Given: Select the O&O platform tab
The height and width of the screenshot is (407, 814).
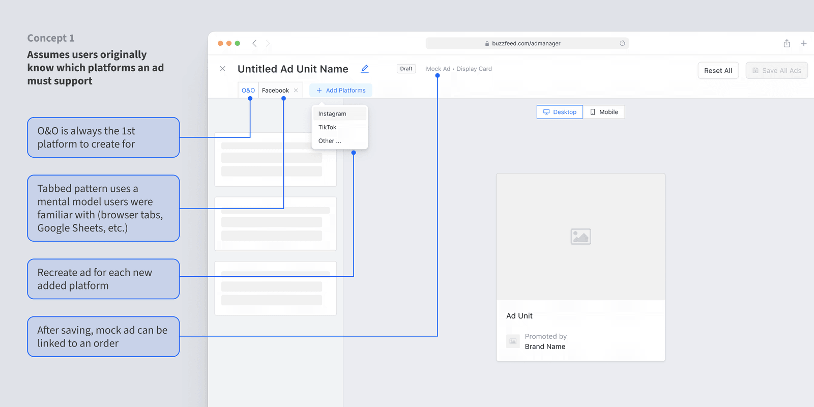Looking at the screenshot, I should tap(248, 90).
